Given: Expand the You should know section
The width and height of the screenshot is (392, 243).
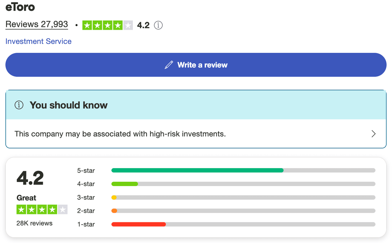Looking at the screenshot, I should [196, 134].
